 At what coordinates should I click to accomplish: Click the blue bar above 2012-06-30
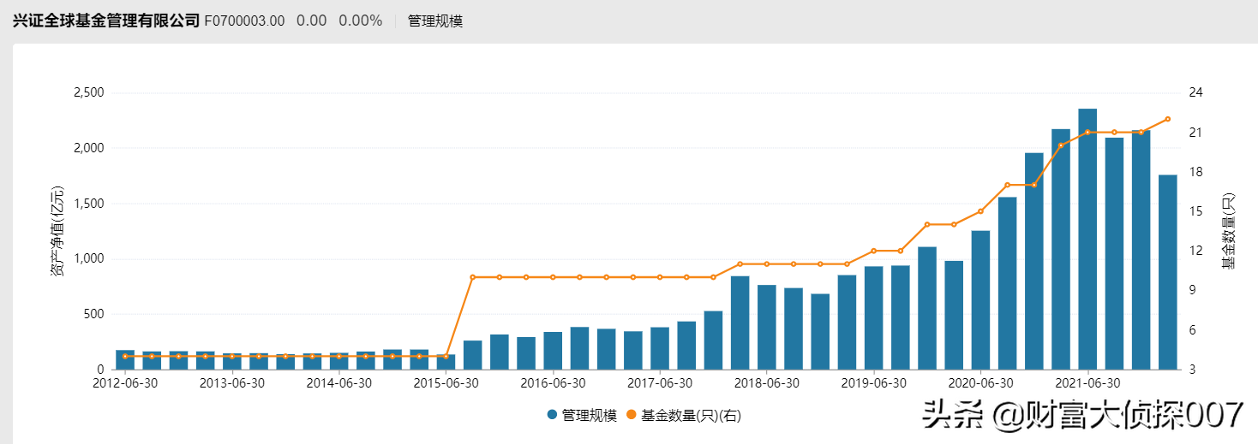(125, 359)
